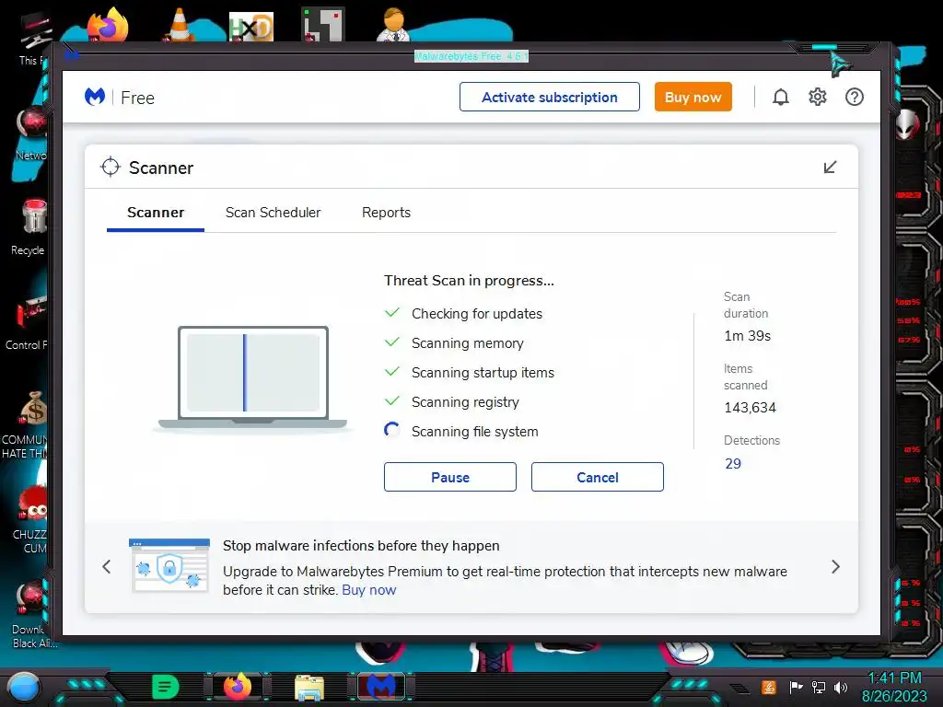Click the Action Center flag tray icon
Screen dimensions: 943x707
coord(796,687)
